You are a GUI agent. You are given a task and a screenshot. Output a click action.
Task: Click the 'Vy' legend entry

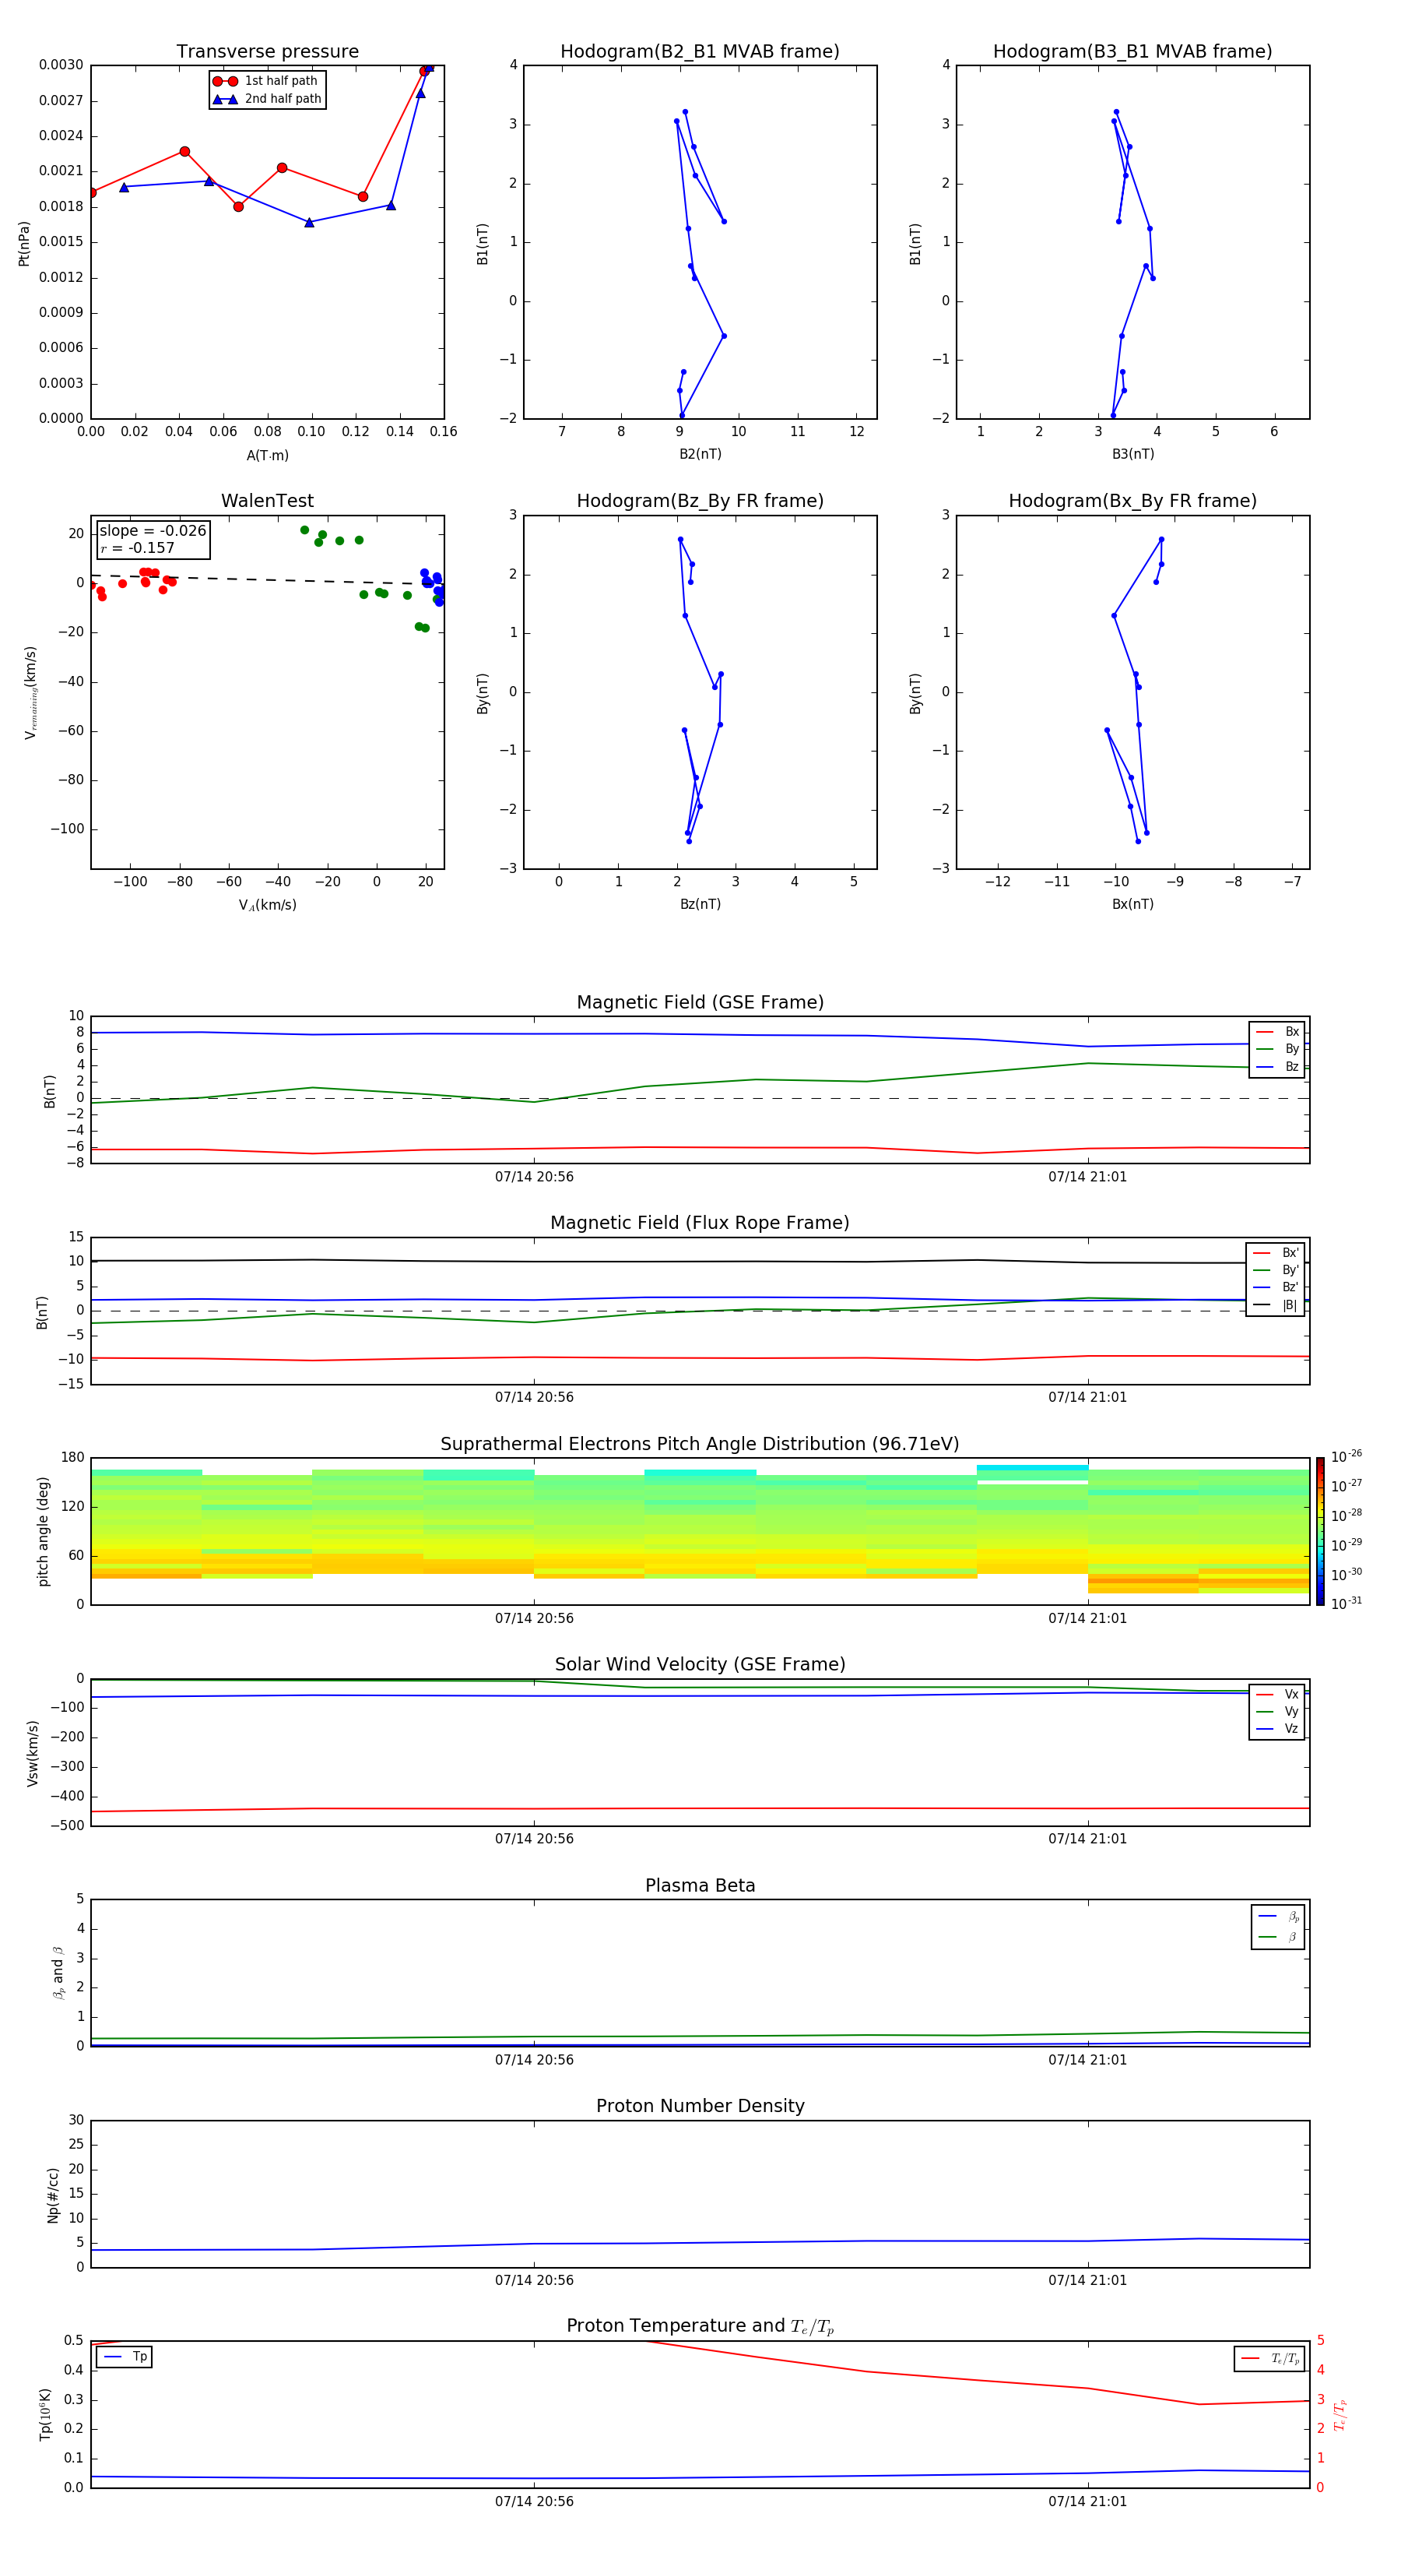point(1277,1711)
